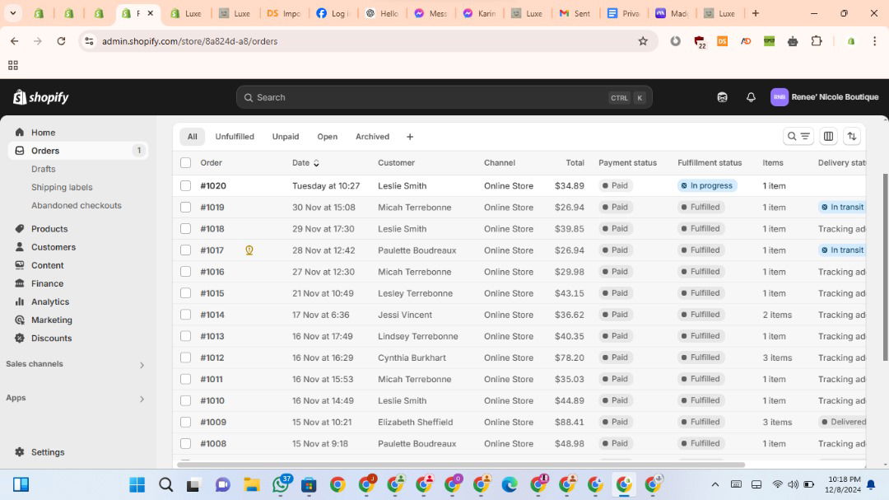Open Settings gear in sidebar
Image resolution: width=889 pixels, height=500 pixels.
click(47, 452)
